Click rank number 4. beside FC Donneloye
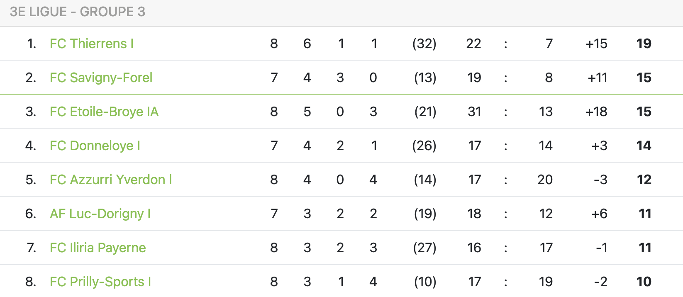This screenshot has width=683, height=297. click(31, 146)
